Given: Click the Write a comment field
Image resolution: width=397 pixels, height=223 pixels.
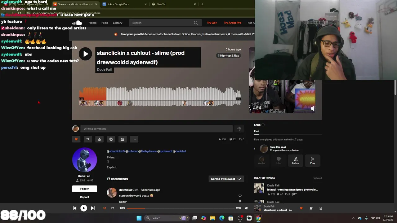Looking at the screenshot, I should pyautogui.click(x=156, y=129).
